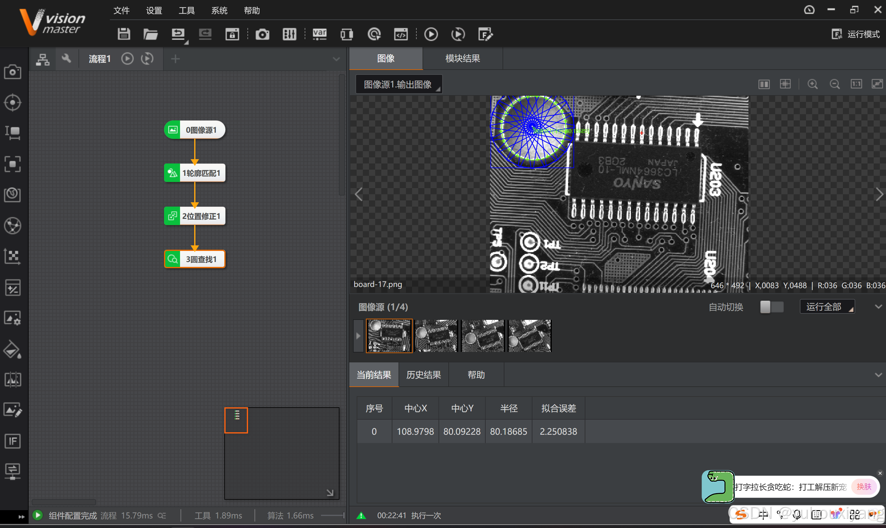This screenshot has width=886, height=528.
Task: Switch to the 历史结果 tab
Action: tap(423, 375)
